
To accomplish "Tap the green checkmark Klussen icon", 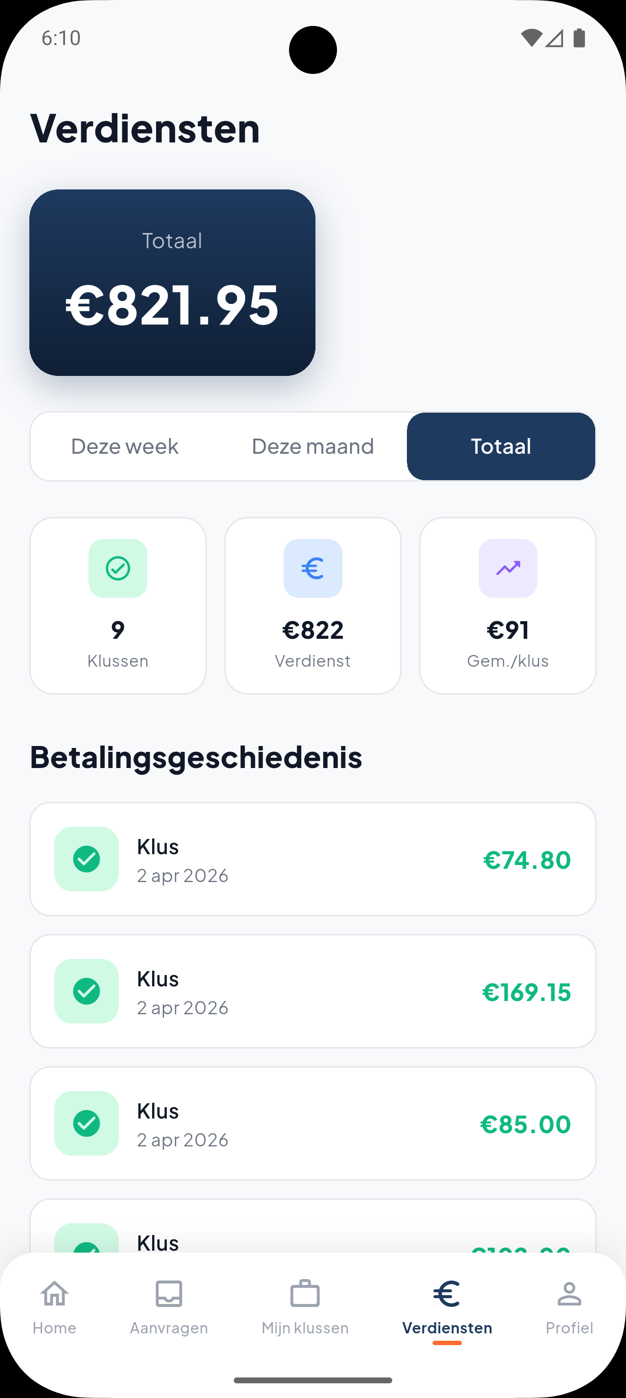I will click(x=117, y=568).
